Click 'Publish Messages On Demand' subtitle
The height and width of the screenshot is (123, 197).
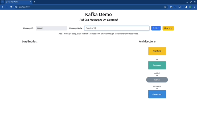98,20
